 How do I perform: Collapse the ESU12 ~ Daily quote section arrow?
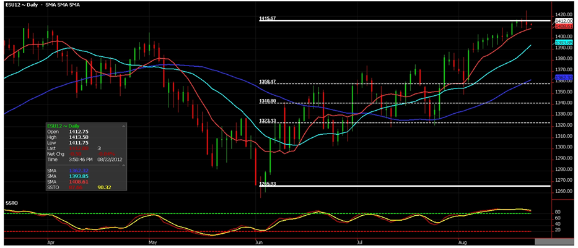click(124, 126)
